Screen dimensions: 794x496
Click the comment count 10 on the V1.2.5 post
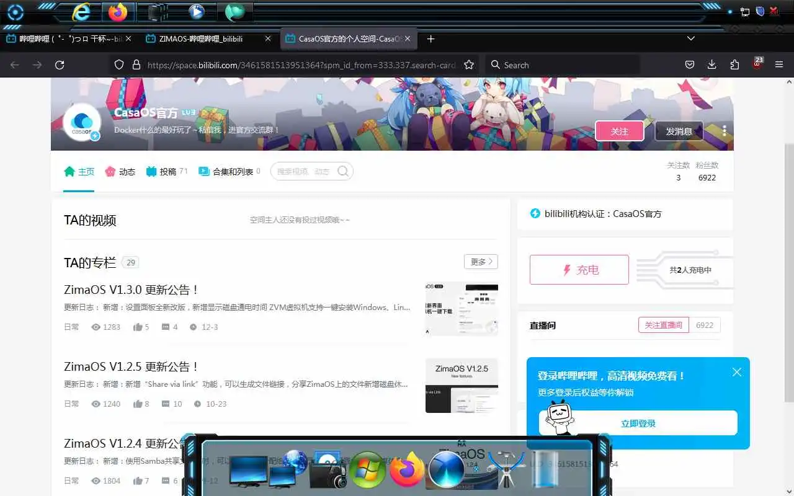[172, 404]
